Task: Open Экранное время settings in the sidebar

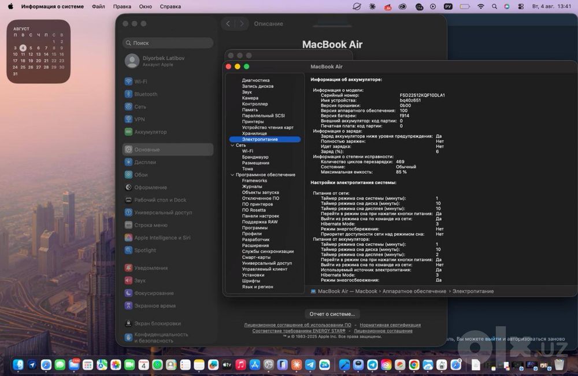Action: point(150,305)
